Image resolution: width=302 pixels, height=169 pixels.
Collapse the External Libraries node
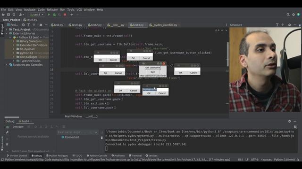click(x=6, y=33)
